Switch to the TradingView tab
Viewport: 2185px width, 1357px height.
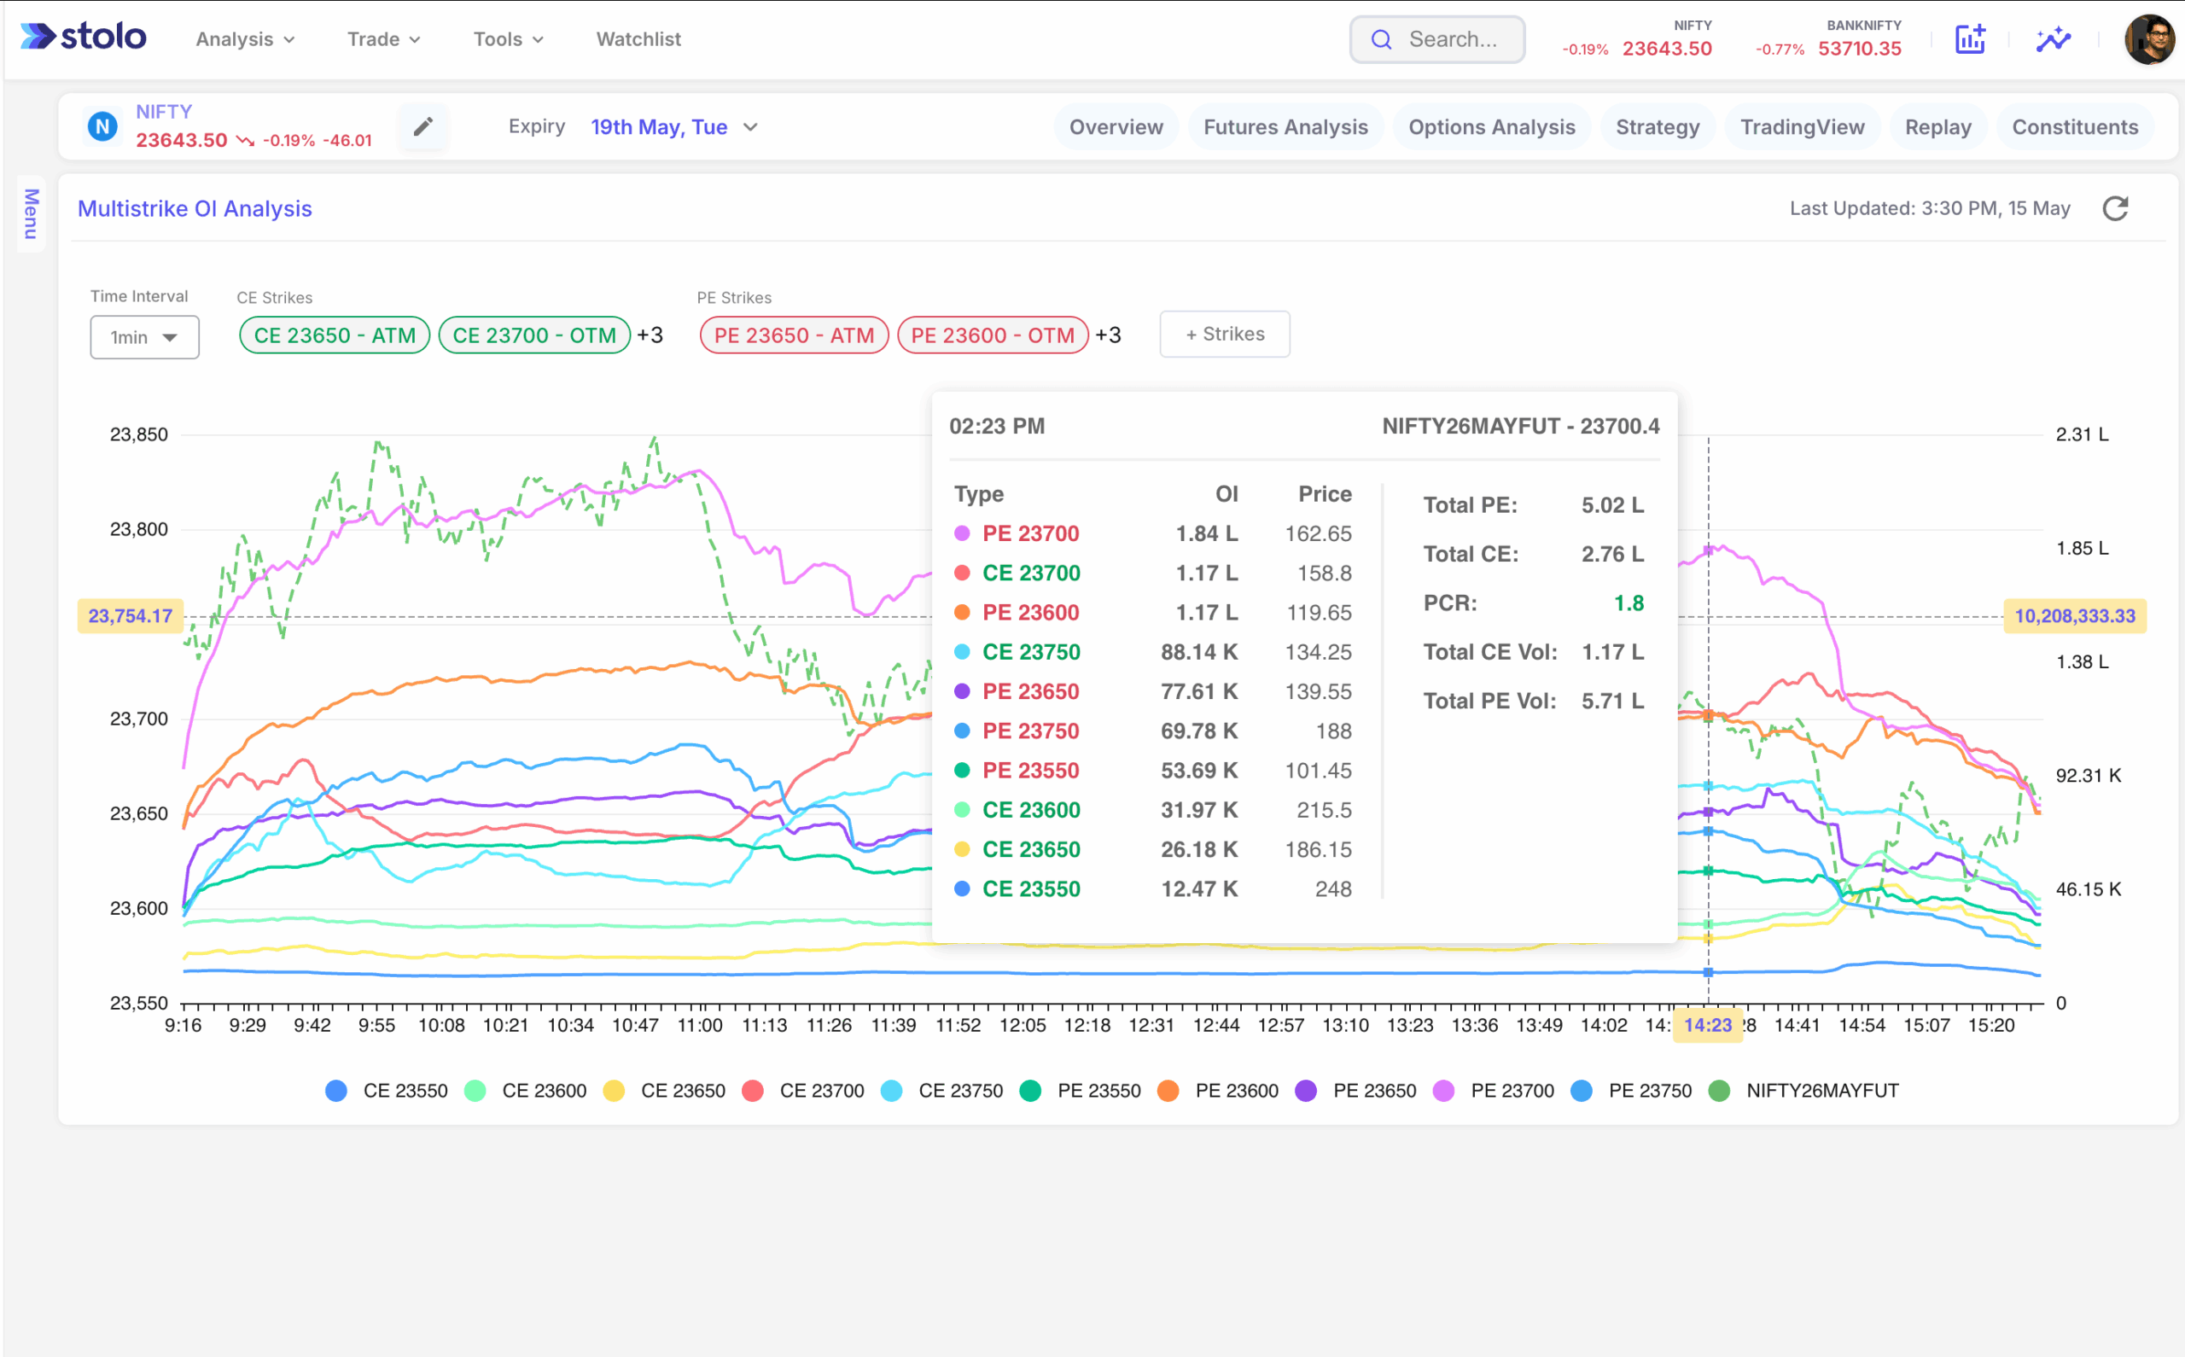pos(1802,127)
